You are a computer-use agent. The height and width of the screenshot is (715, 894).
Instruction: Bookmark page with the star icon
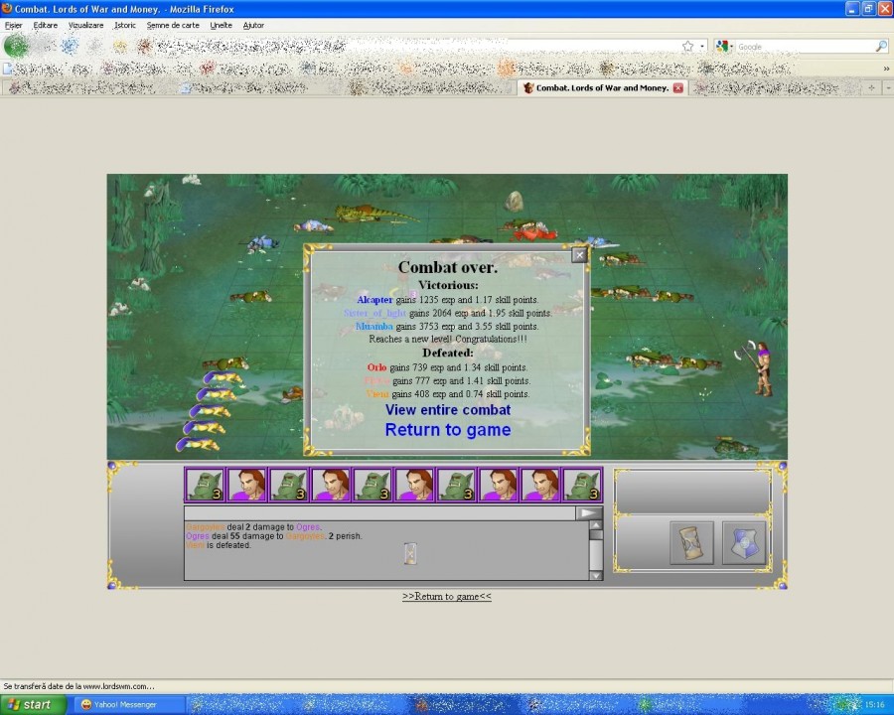coord(687,47)
